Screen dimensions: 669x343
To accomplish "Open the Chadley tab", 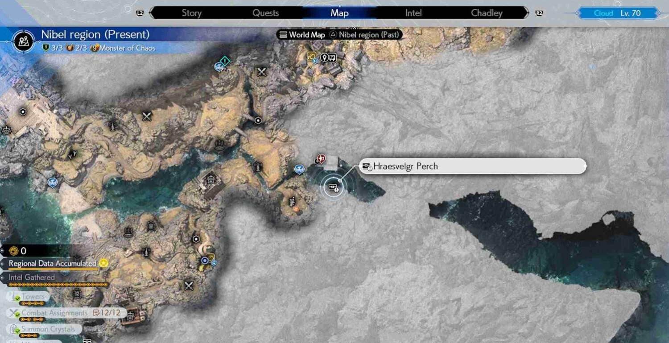I will 487,13.
